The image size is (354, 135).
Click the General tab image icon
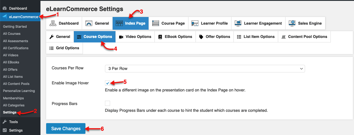coord(89,23)
